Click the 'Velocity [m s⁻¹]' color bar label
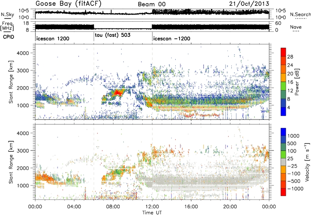Image resolution: width=311 pixels, height=215 pixels. (x=307, y=162)
